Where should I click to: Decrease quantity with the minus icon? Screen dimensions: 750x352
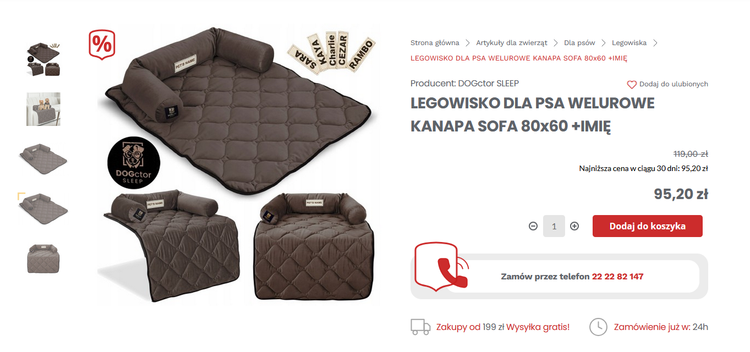[x=533, y=226]
